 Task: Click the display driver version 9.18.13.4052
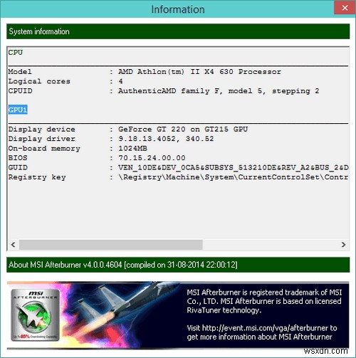click(147, 139)
